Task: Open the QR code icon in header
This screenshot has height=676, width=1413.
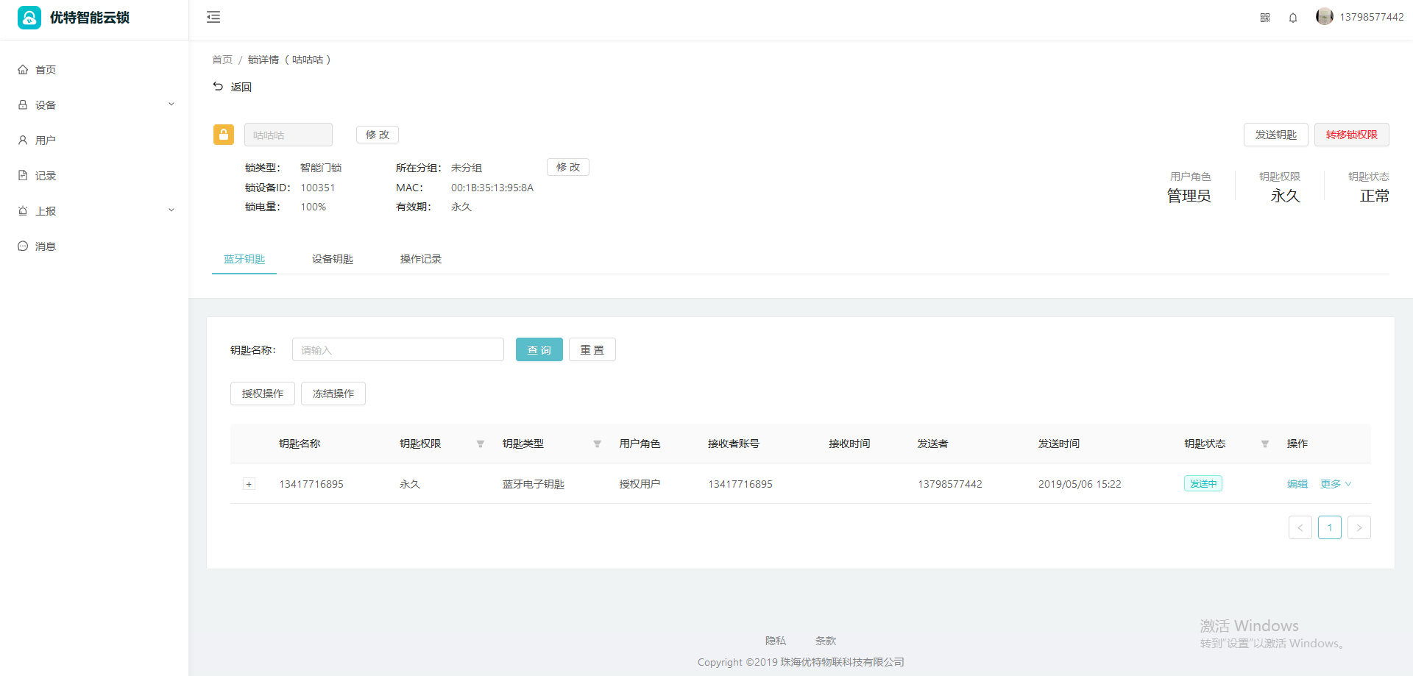Action: pyautogui.click(x=1265, y=18)
